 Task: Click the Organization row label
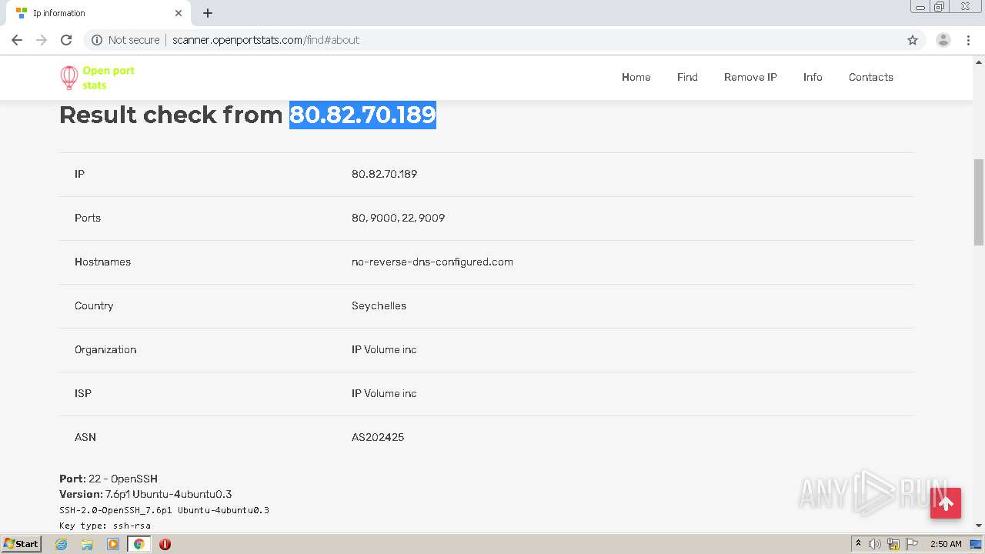(105, 349)
